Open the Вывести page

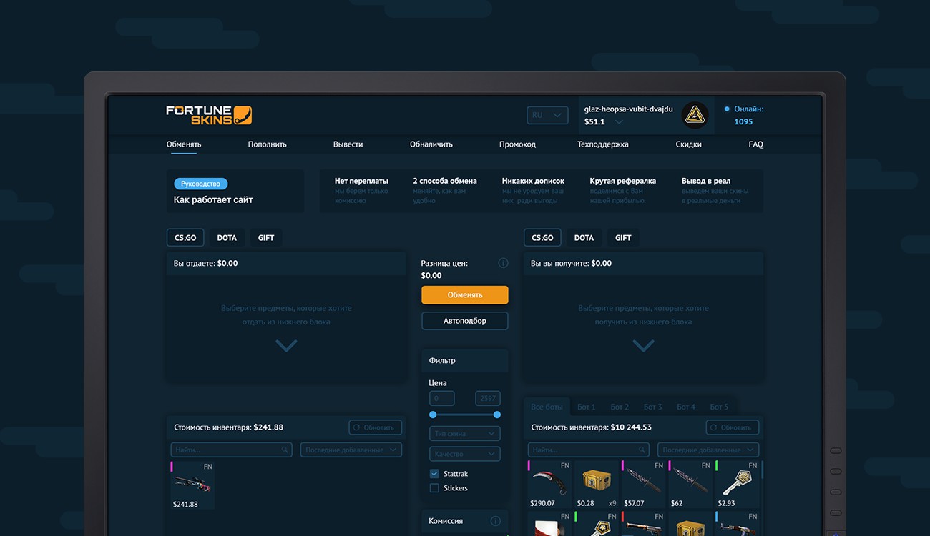point(348,144)
